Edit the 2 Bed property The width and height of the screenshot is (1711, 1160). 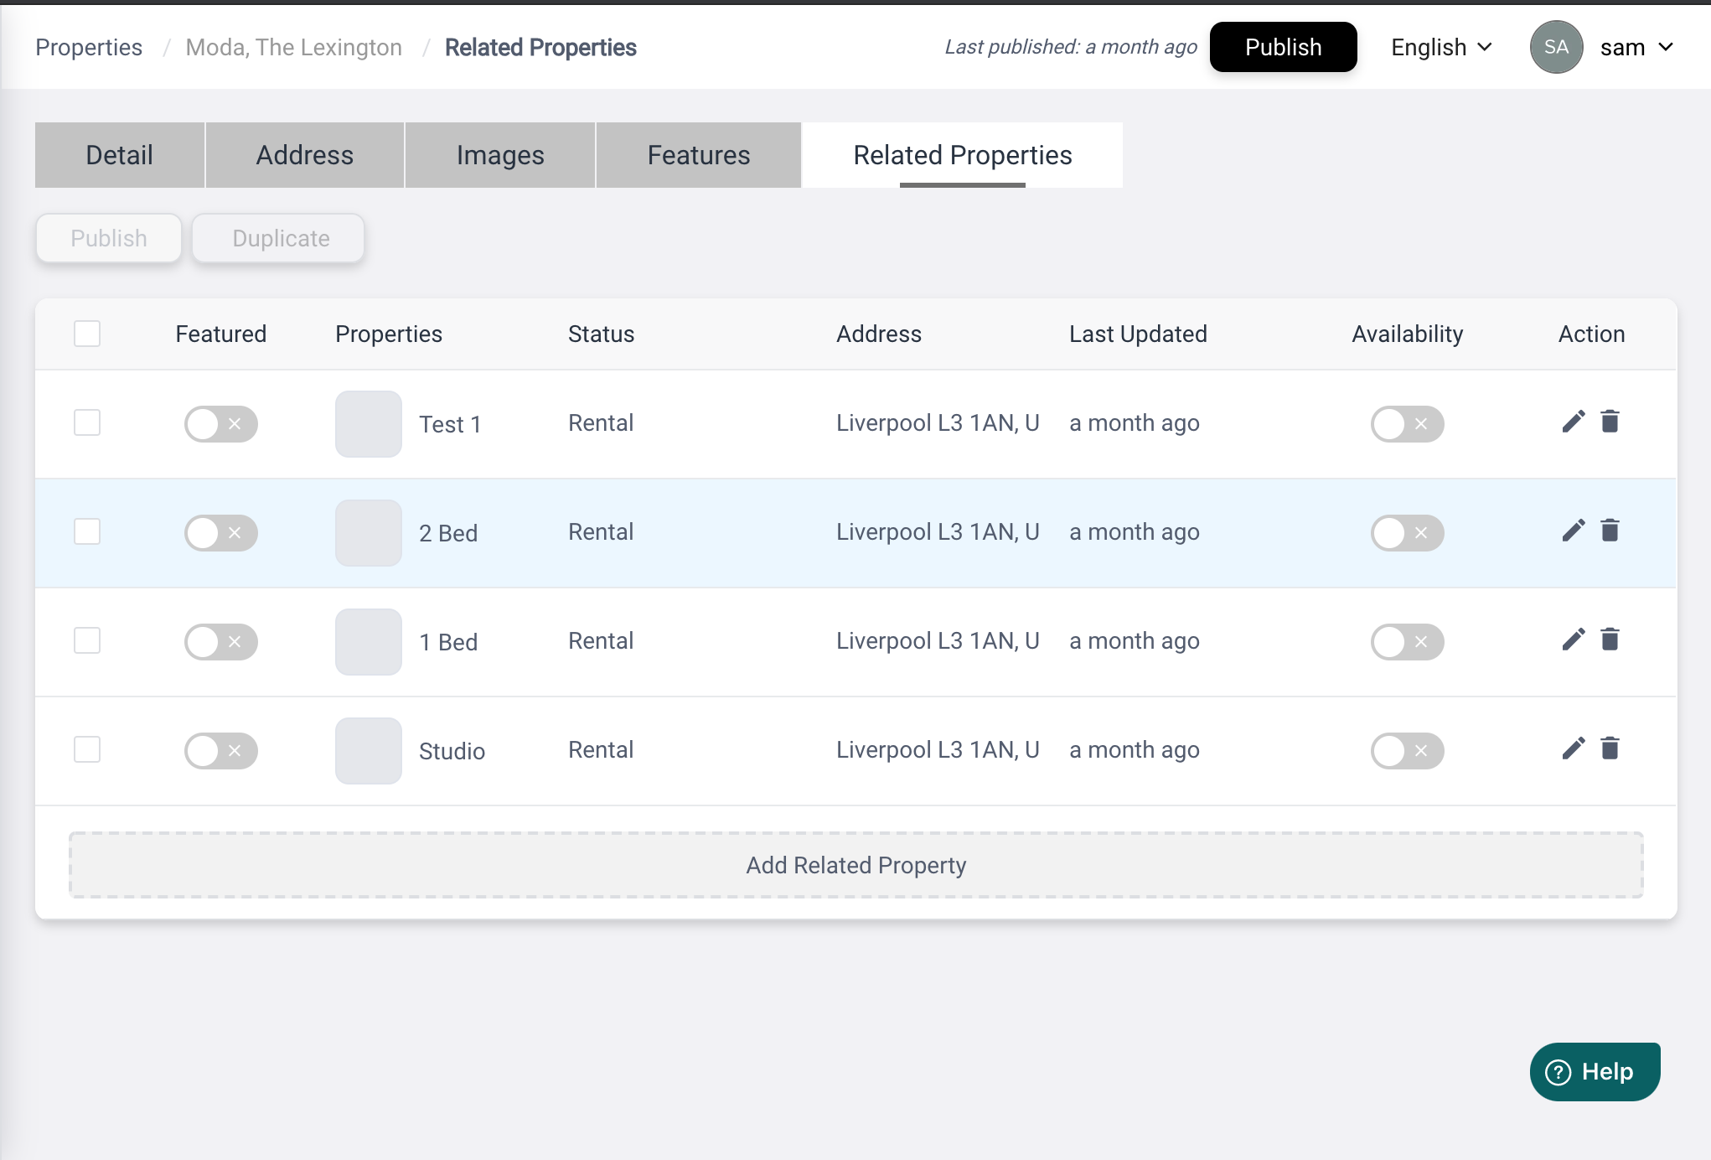[1573, 531]
